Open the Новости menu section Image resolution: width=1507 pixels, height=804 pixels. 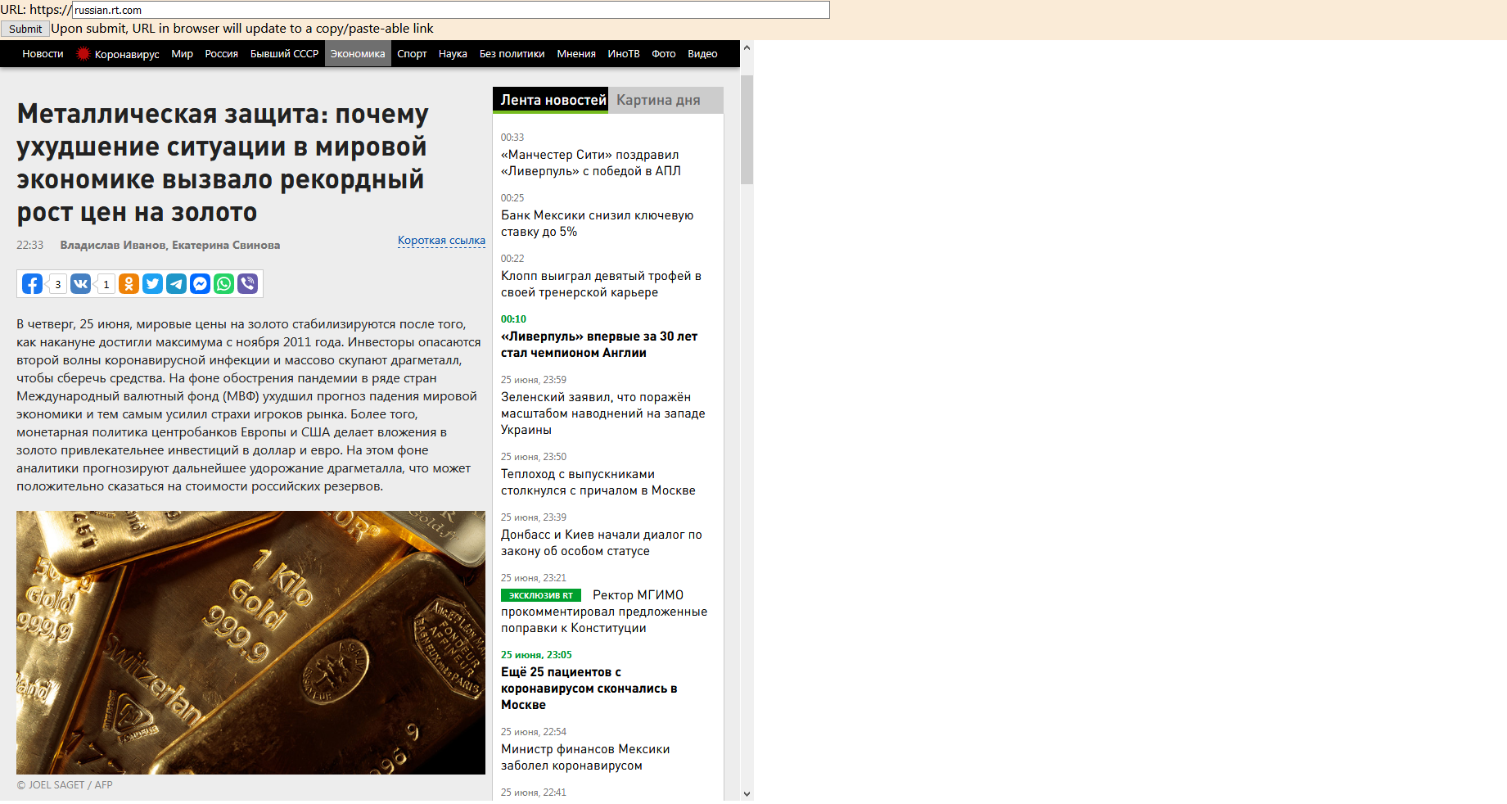point(43,54)
